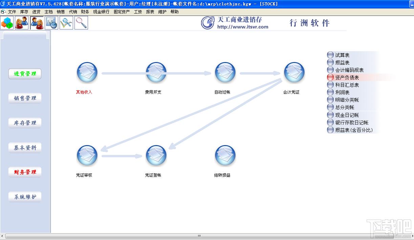Click the second toolbar icon with two people
Viewport: 414px width, 240px height.
pyautogui.click(x=22, y=23)
